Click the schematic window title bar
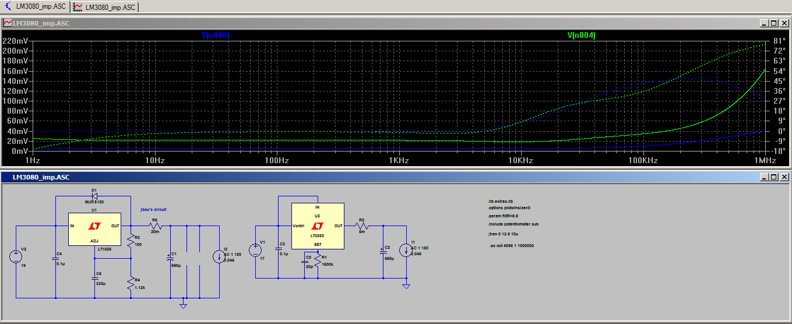Viewport: 792px width, 324px height. click(396, 176)
